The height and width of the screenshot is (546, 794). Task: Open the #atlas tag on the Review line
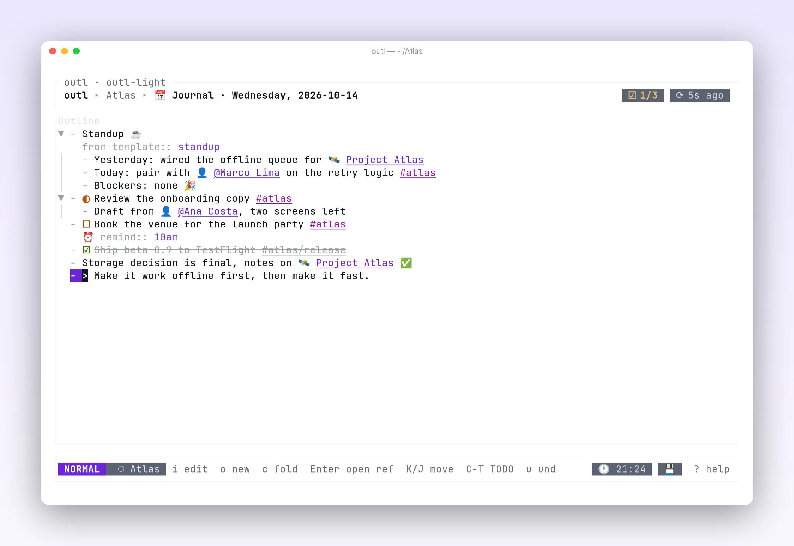click(274, 198)
